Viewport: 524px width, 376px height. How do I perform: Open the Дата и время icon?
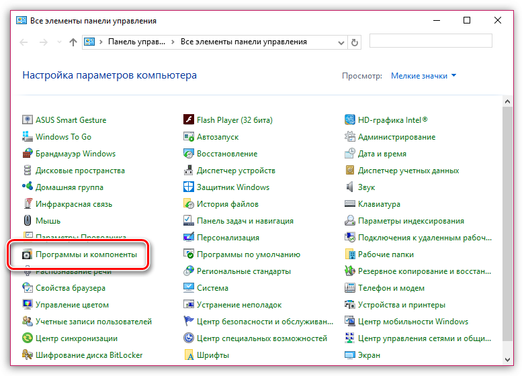349,153
